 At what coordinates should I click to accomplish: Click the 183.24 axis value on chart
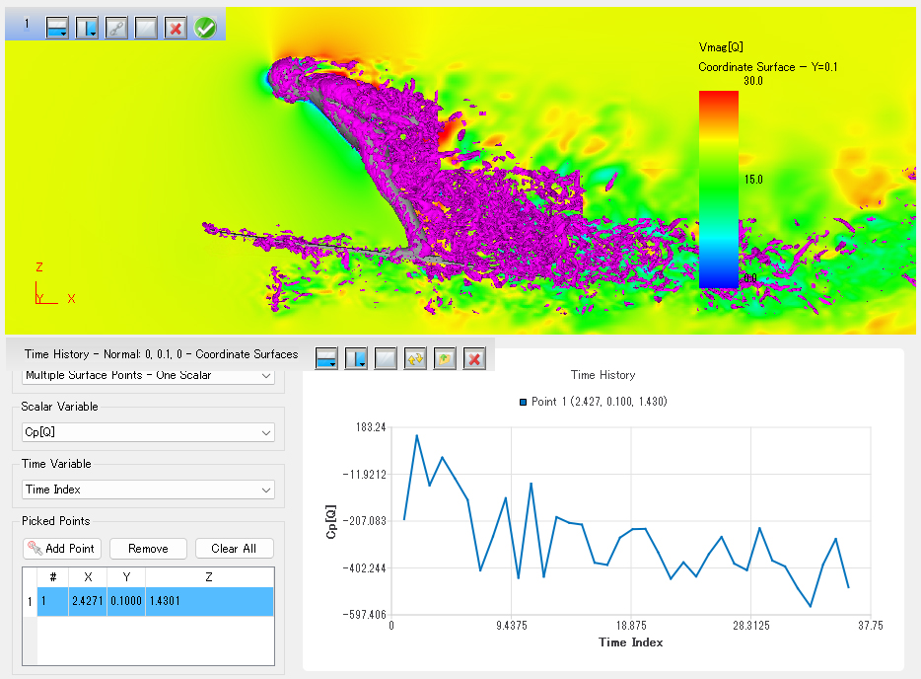371,427
